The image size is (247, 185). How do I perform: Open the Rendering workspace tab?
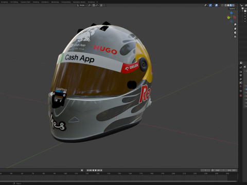tap(55, 2)
